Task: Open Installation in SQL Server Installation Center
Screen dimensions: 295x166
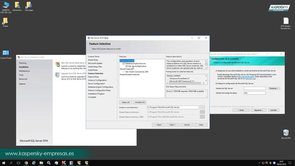Action: 24,67
